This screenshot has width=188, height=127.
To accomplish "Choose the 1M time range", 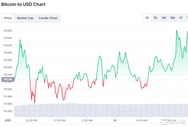I will (x=164, y=18).
